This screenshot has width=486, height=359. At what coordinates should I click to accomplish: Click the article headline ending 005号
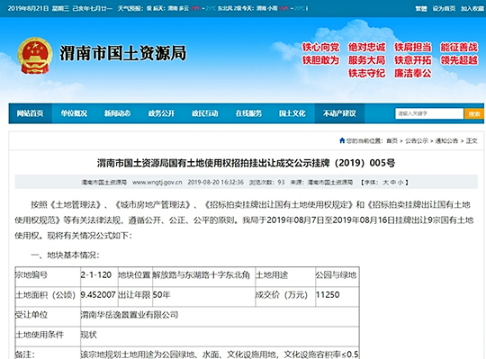[246, 163]
